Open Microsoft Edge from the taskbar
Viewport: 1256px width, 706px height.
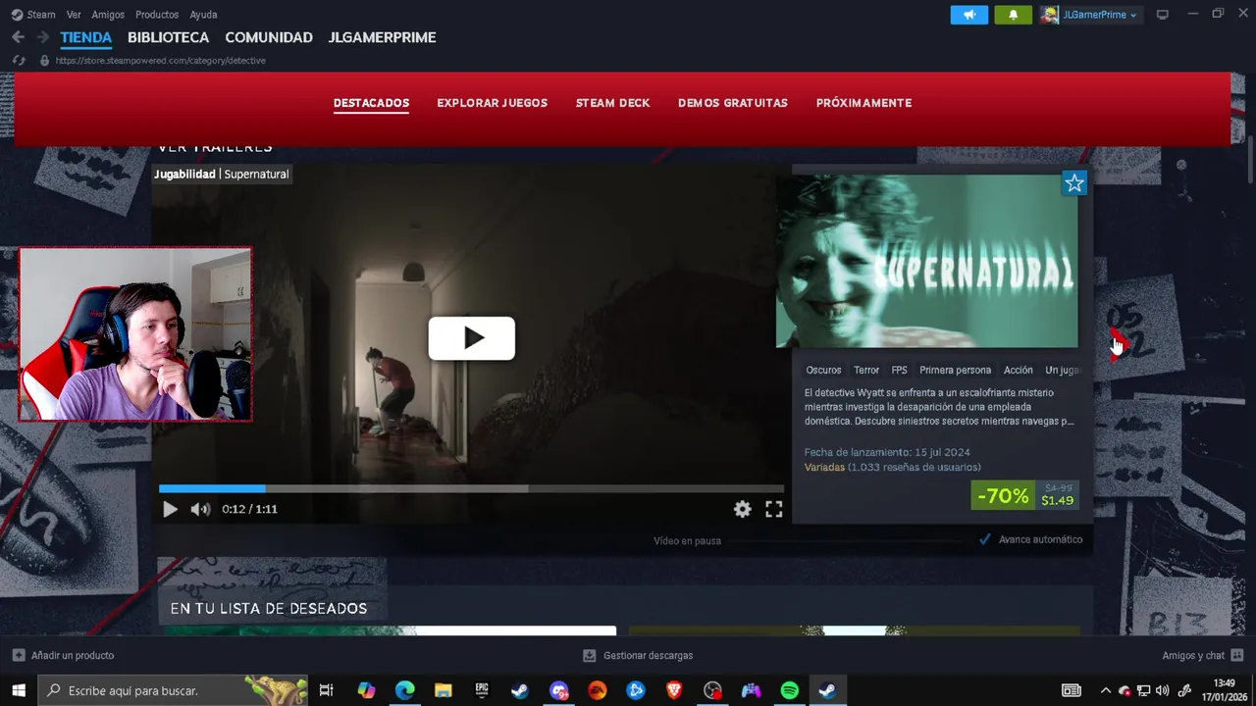pyautogui.click(x=404, y=690)
